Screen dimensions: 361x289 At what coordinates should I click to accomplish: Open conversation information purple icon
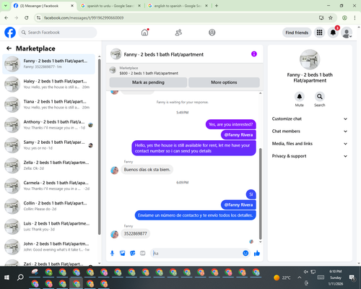point(254,54)
